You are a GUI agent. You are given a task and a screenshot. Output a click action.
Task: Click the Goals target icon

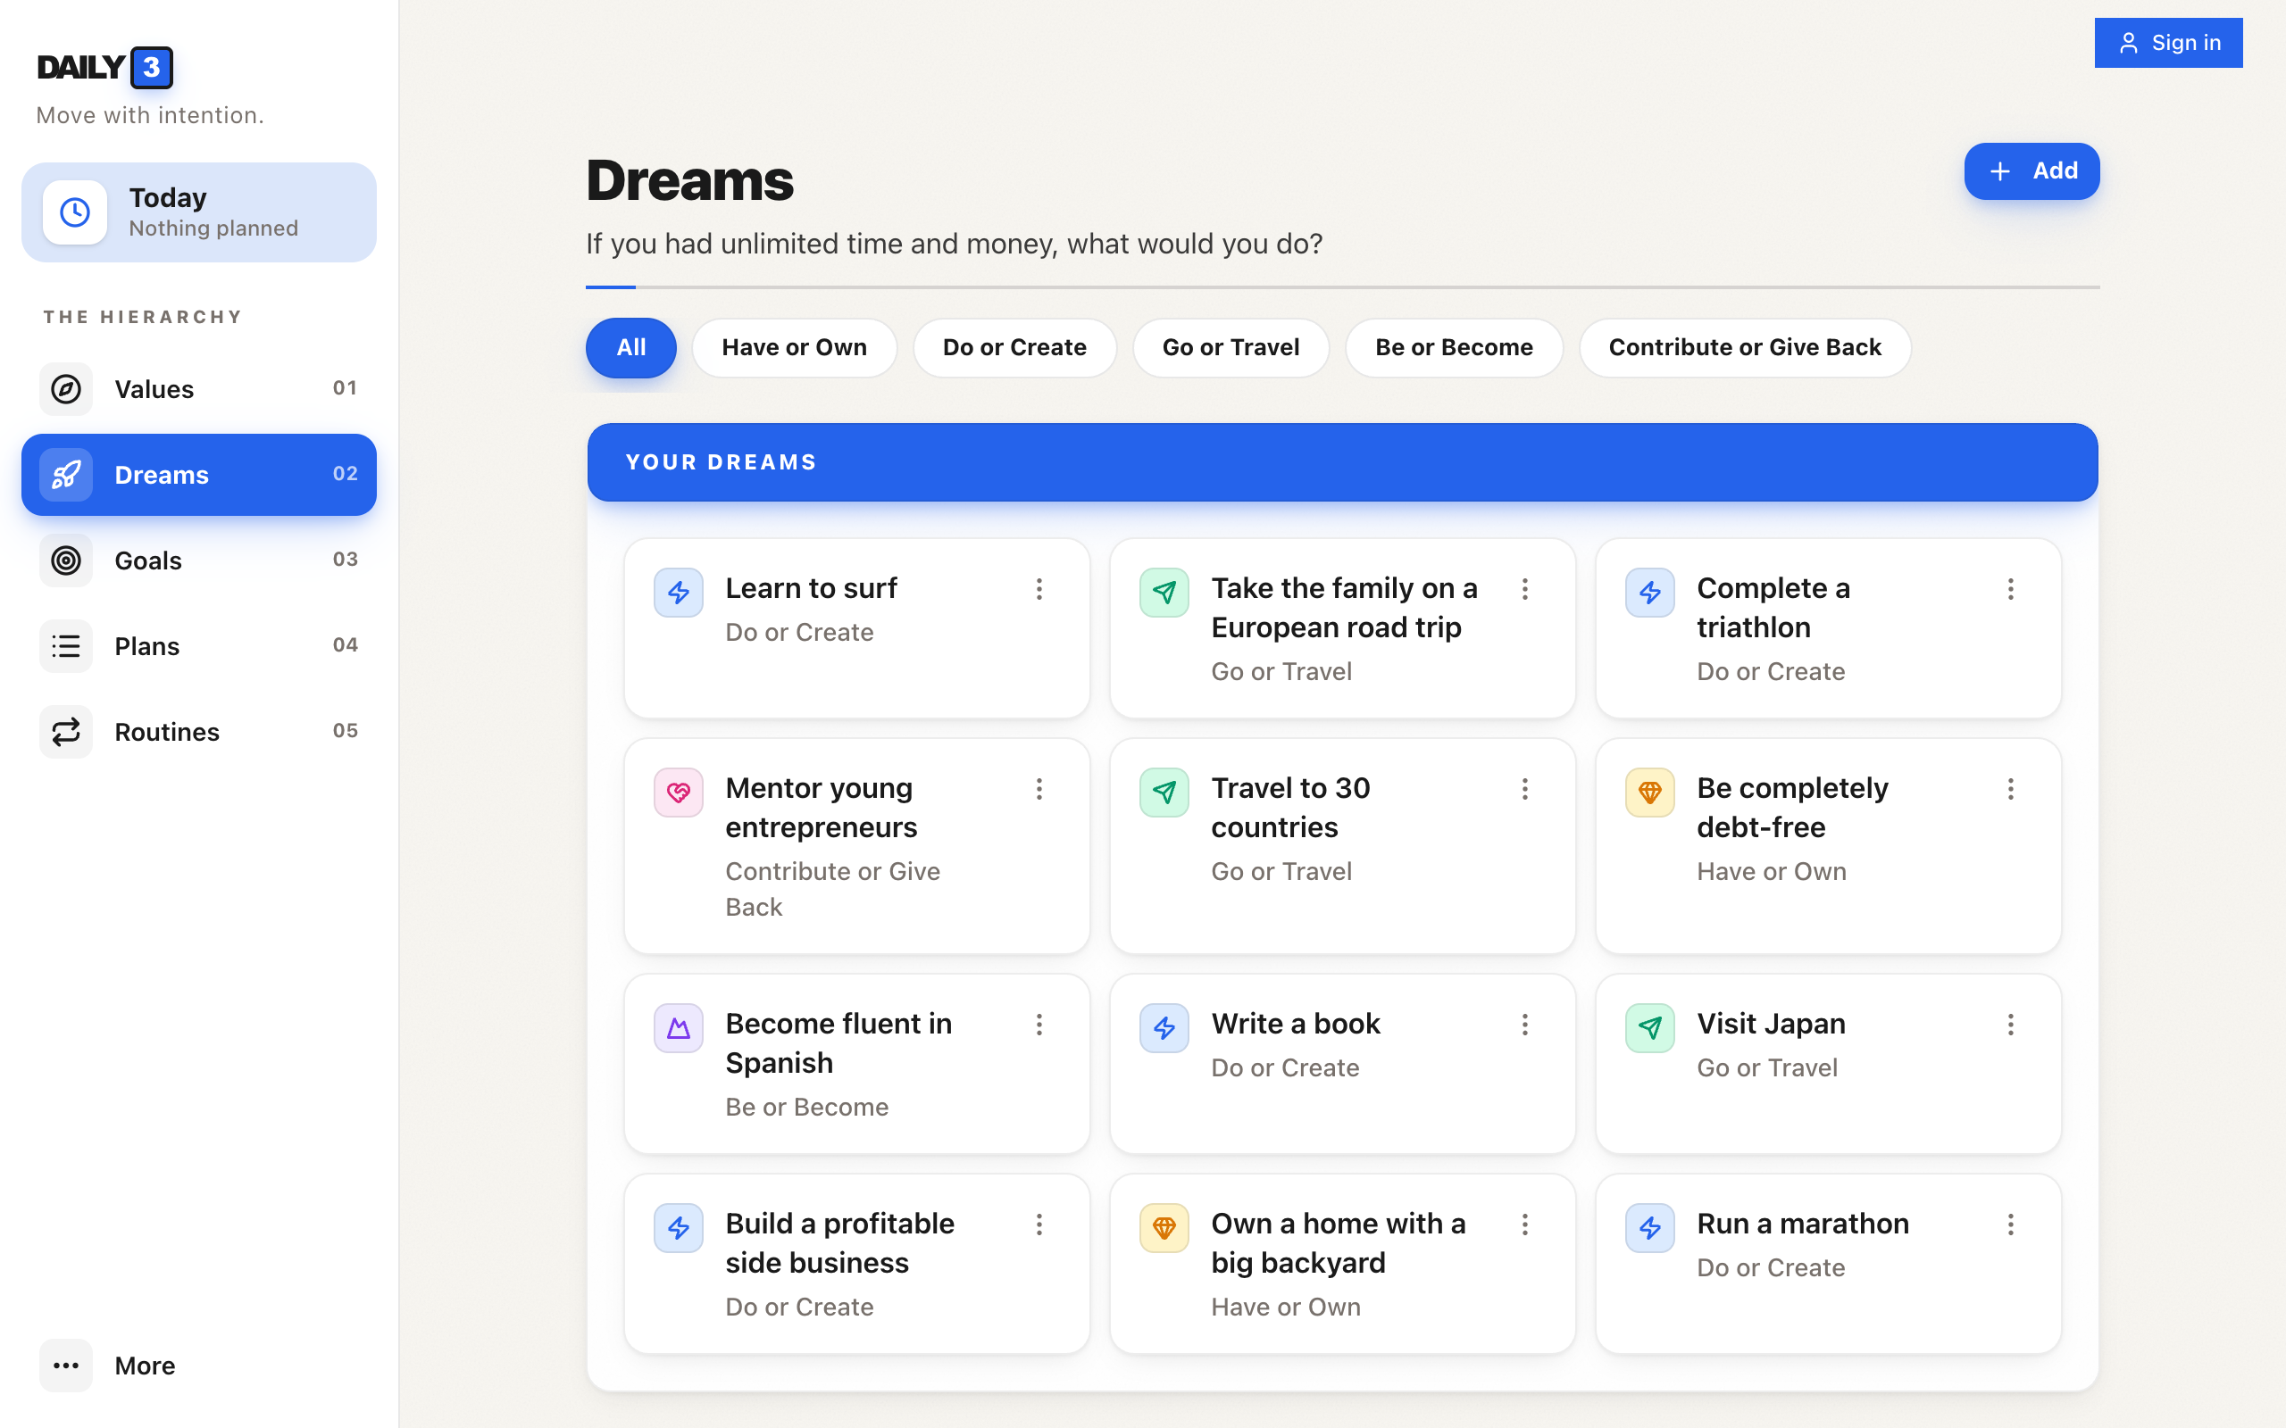65,560
